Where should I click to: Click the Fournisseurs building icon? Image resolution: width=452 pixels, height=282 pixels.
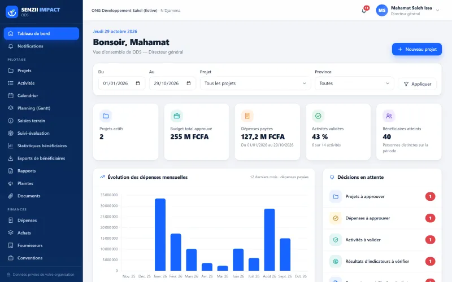(x=11, y=245)
